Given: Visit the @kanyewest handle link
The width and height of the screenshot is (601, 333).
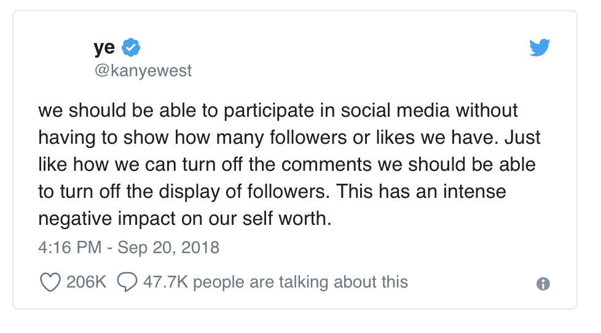Looking at the screenshot, I should (x=143, y=71).
